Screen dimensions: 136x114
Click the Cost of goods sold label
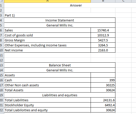[x=47, y=35]
